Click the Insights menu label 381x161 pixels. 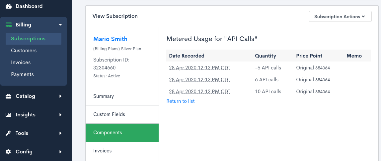click(26, 115)
